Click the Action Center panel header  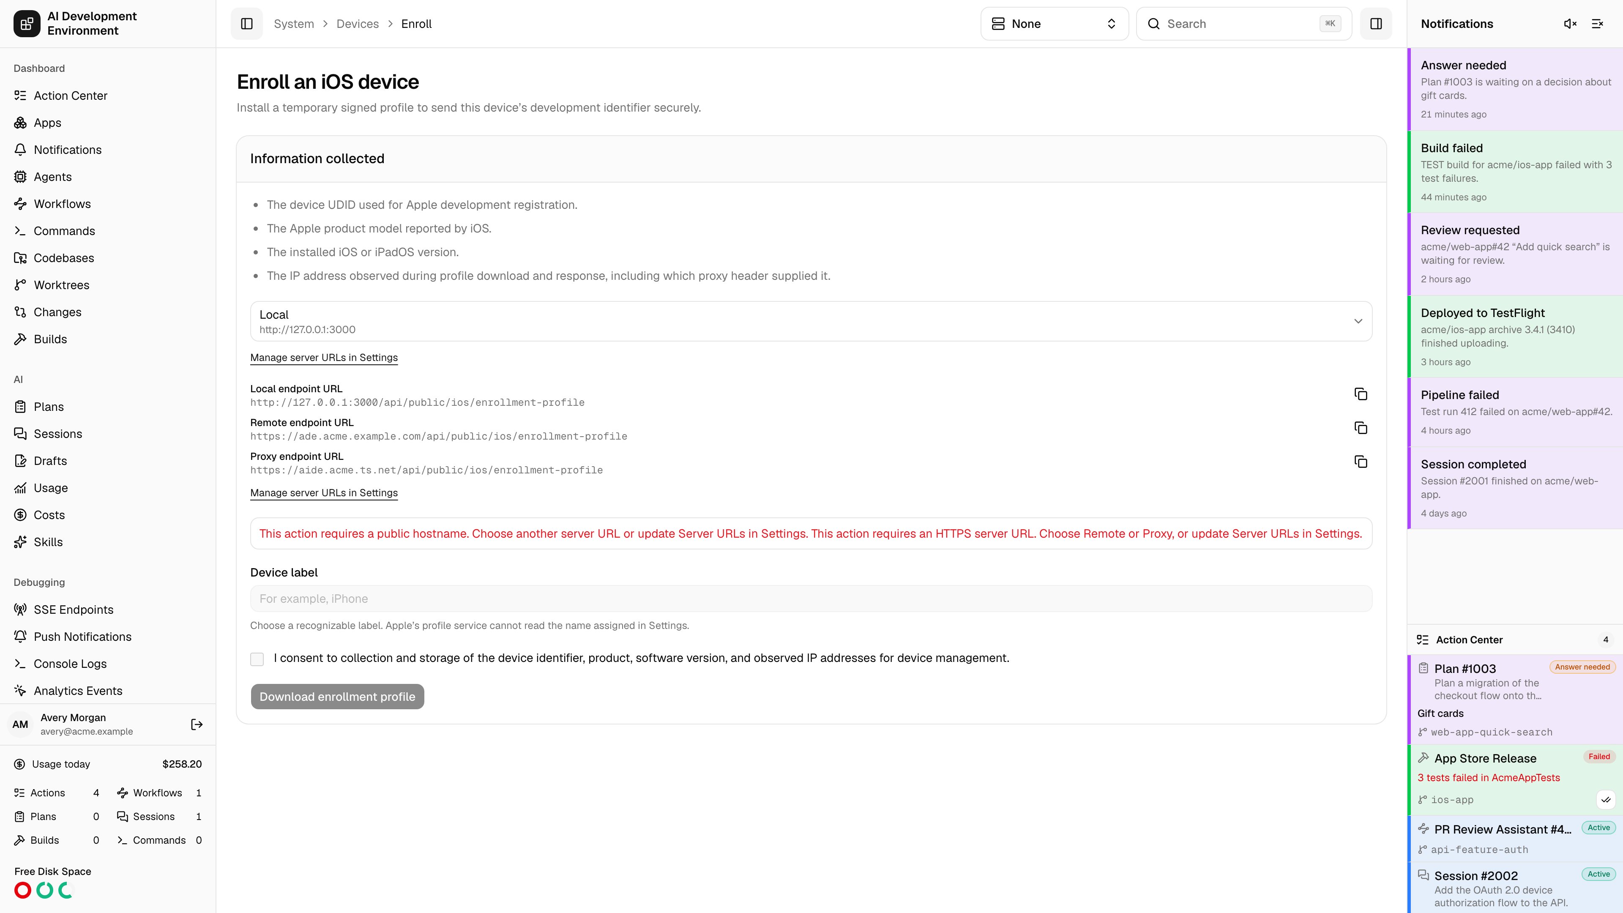point(1515,640)
